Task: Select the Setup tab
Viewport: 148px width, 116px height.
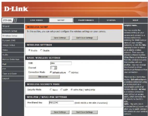Action: [61, 20]
